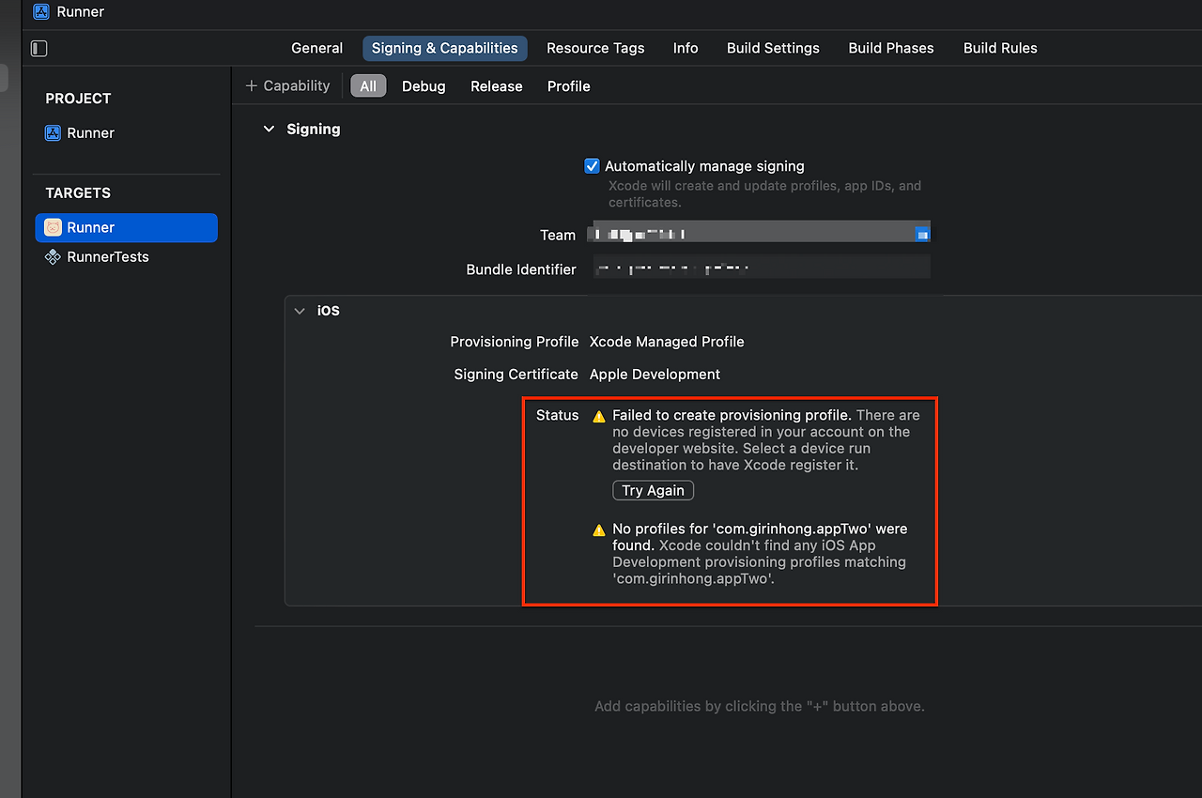Image resolution: width=1202 pixels, height=798 pixels.
Task: Click the Bundle Identifier field
Action: pyautogui.click(x=762, y=269)
